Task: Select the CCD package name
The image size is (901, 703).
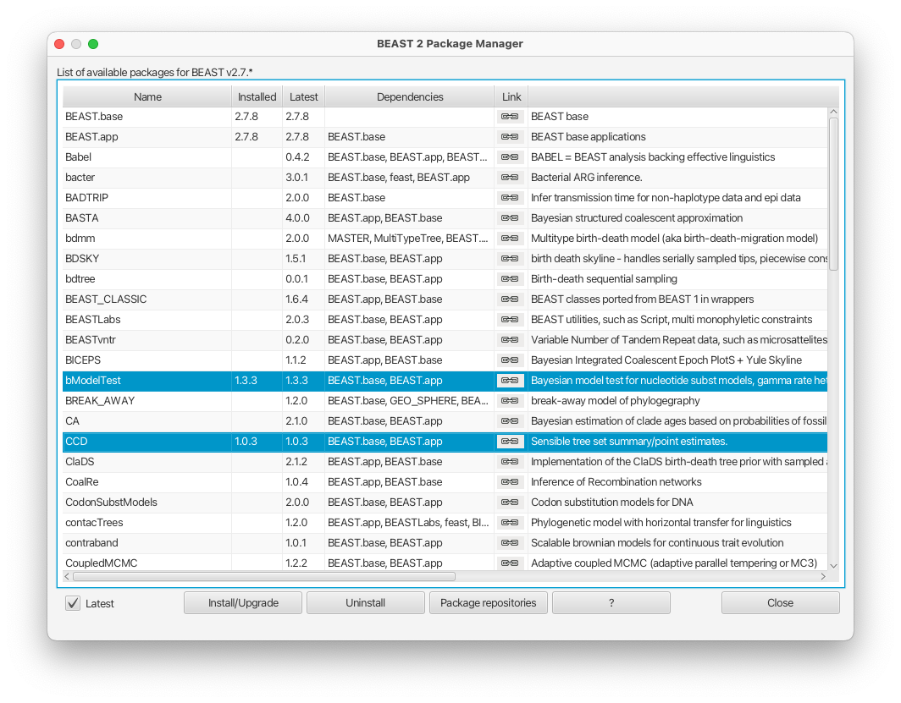Action: pos(76,442)
